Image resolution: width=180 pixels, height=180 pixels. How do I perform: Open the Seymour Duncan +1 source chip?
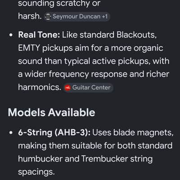[77, 17]
